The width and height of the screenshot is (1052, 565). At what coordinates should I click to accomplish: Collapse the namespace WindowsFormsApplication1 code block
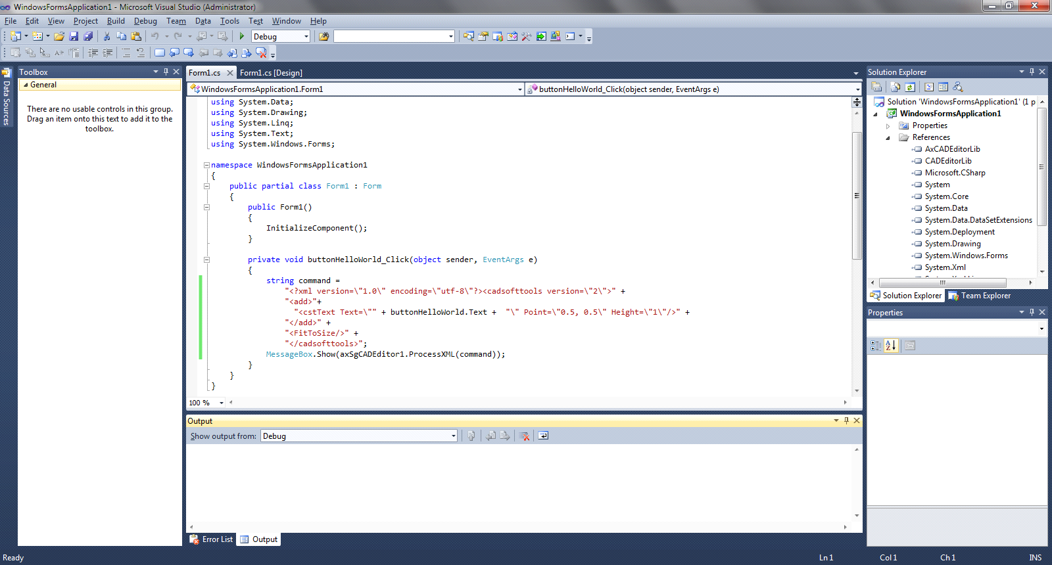[206, 165]
